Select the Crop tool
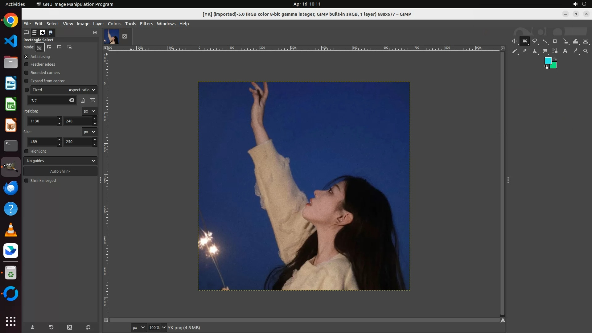This screenshot has width=592, height=333. pos(555,41)
